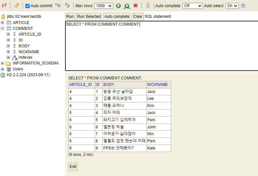Click the Clear button

138,17
